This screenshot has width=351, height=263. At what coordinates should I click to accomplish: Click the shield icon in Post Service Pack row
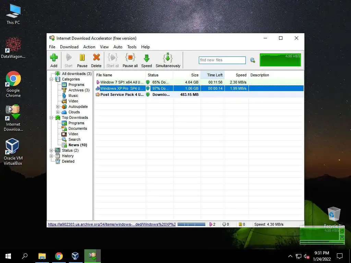pyautogui.click(x=148, y=95)
